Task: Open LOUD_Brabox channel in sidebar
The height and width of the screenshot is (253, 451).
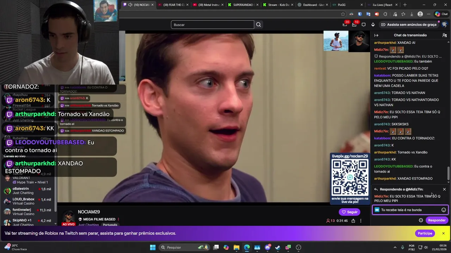Action: (28, 201)
